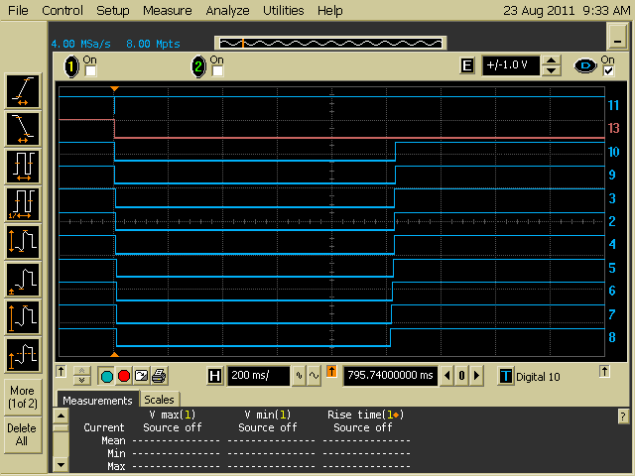This screenshot has width=635, height=476.
Task: Open the Control menu
Action: (x=63, y=10)
